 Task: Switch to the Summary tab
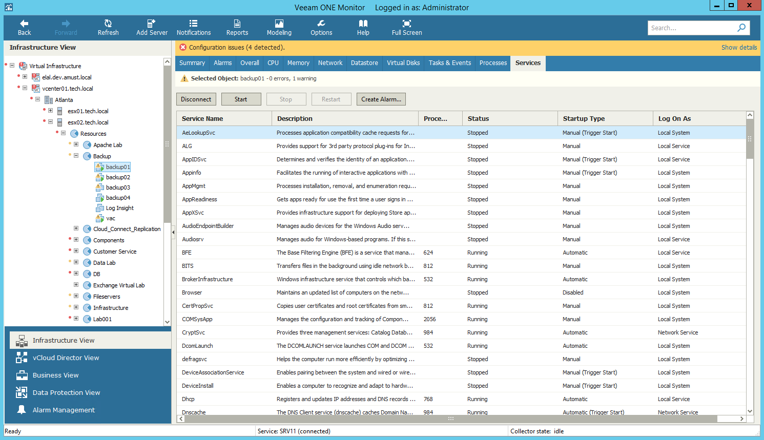click(x=192, y=63)
